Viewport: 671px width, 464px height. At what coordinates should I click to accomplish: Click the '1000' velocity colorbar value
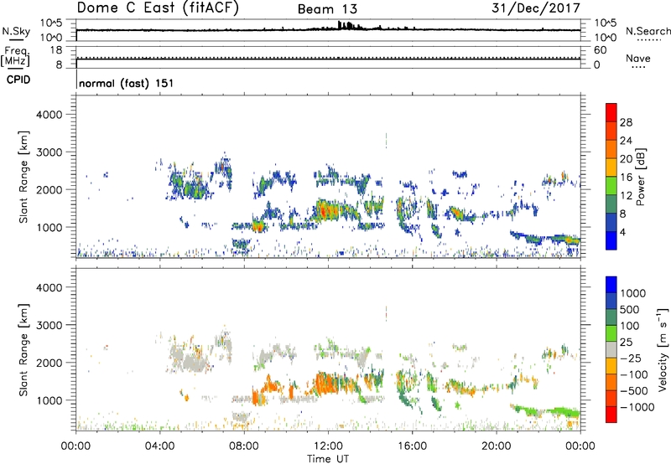coord(632,293)
